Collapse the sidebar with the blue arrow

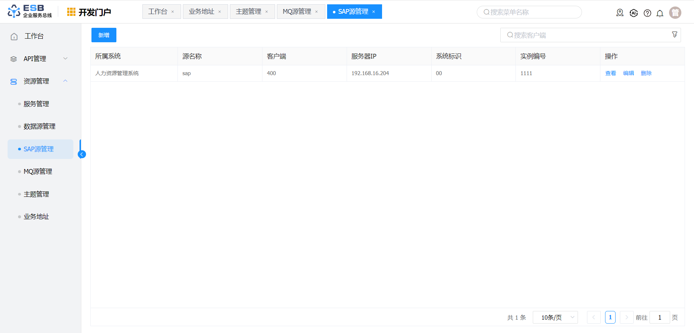point(82,154)
